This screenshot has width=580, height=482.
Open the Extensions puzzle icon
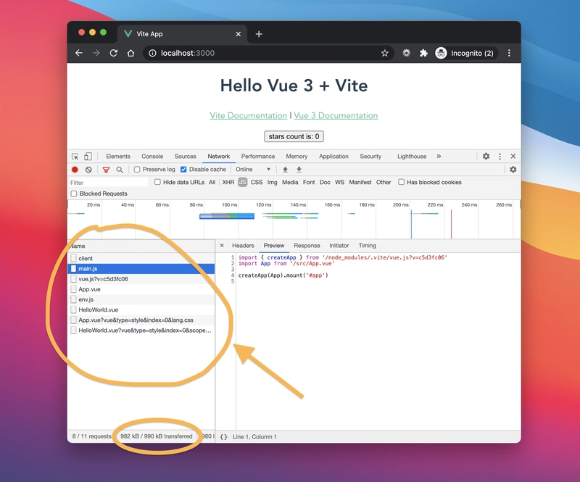pos(423,53)
